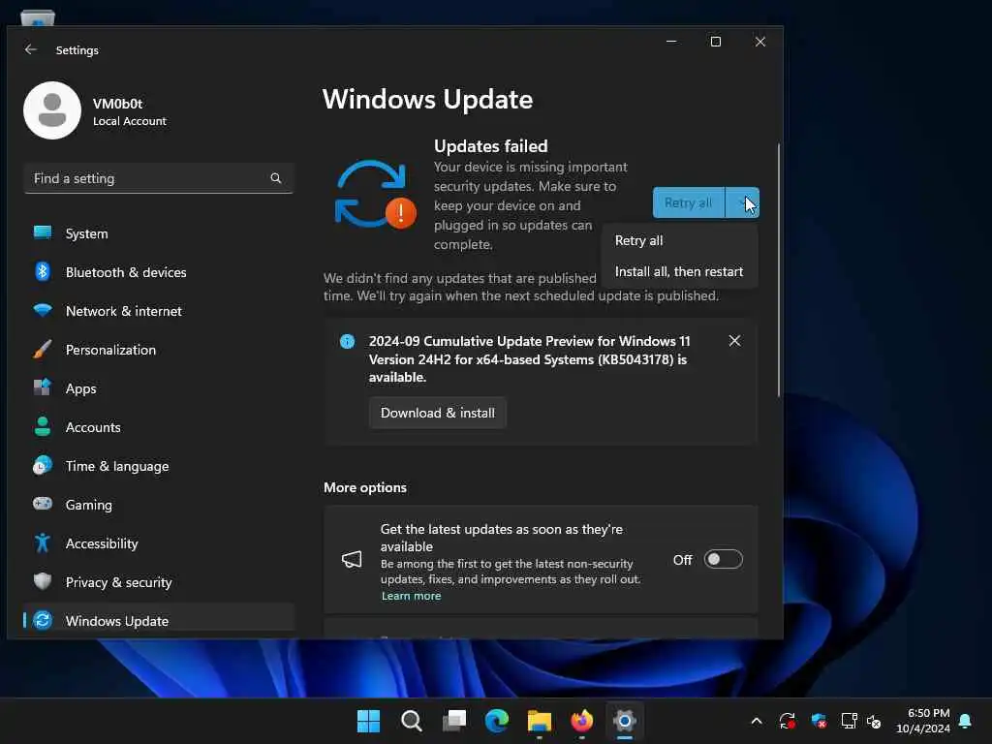Show hidden icons in system tray

point(756,721)
